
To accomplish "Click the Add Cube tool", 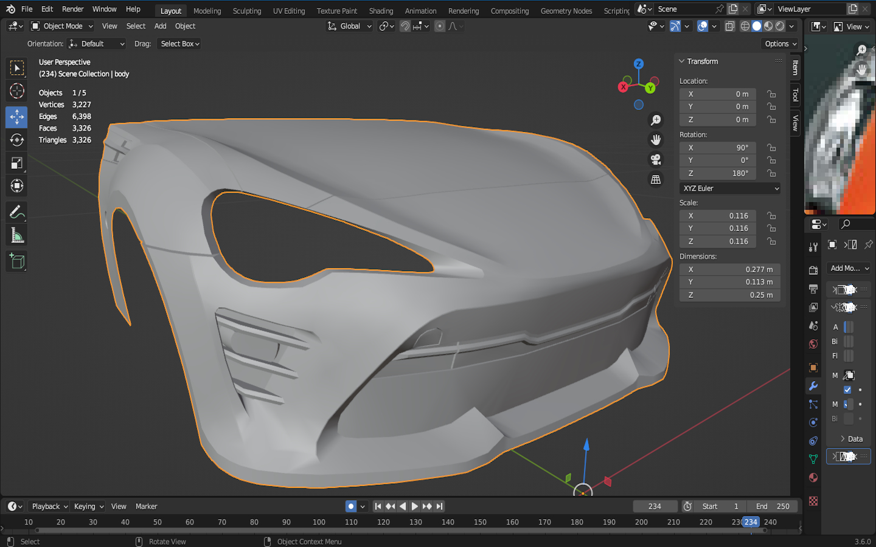I will click(x=17, y=261).
